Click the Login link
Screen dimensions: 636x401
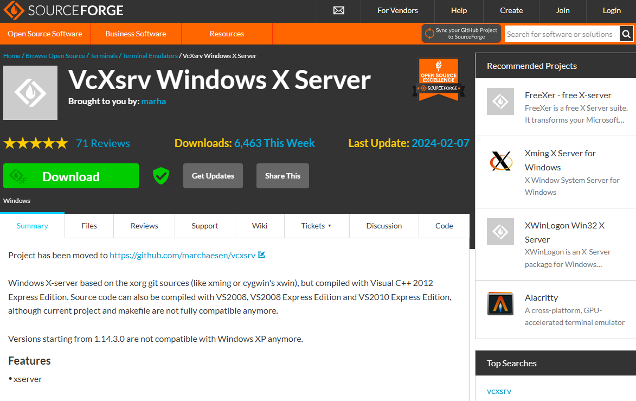click(612, 10)
